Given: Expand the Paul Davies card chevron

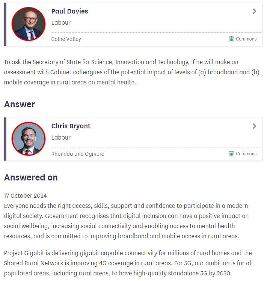Looking at the screenshot, I should pos(254,11).
